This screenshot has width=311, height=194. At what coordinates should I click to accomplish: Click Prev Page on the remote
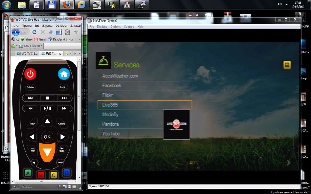33,150
